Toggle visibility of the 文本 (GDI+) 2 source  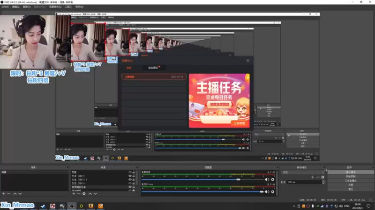coord(130,180)
